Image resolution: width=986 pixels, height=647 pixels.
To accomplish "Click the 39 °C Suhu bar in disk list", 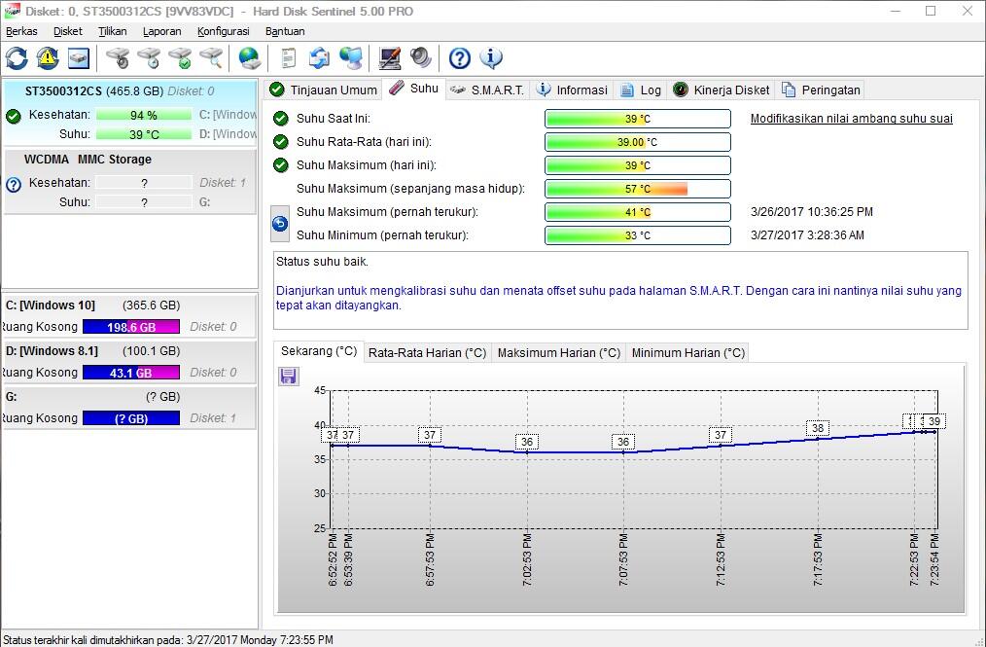I will pyautogui.click(x=144, y=134).
